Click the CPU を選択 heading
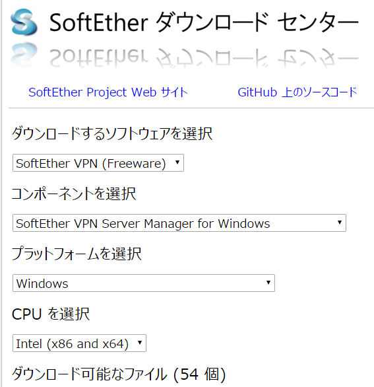The height and width of the screenshot is (387, 374). pos(51,314)
